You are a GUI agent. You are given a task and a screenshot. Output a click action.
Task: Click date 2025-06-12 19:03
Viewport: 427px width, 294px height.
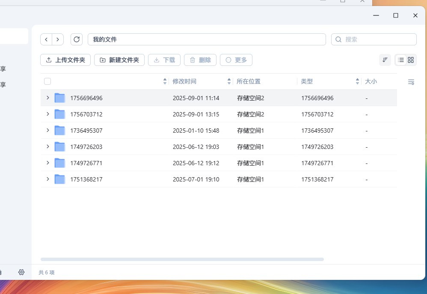pyautogui.click(x=196, y=147)
